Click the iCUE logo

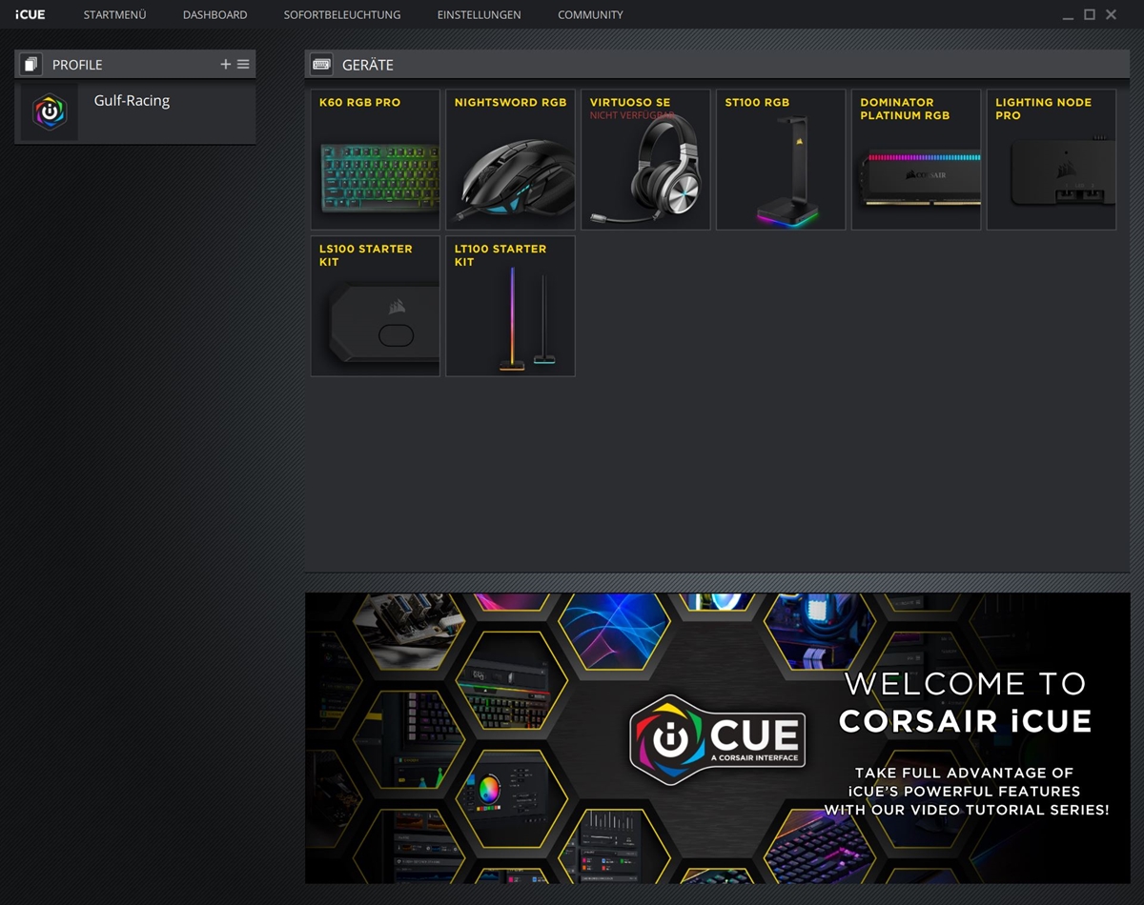[x=30, y=15]
